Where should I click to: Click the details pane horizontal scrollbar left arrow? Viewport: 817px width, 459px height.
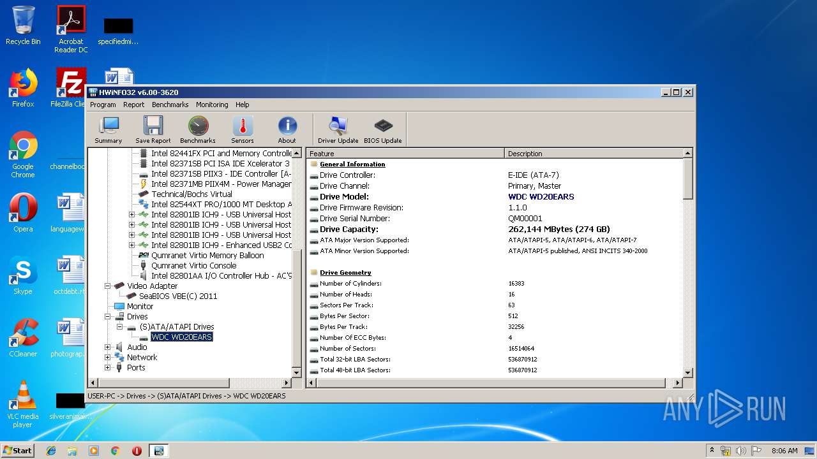312,383
